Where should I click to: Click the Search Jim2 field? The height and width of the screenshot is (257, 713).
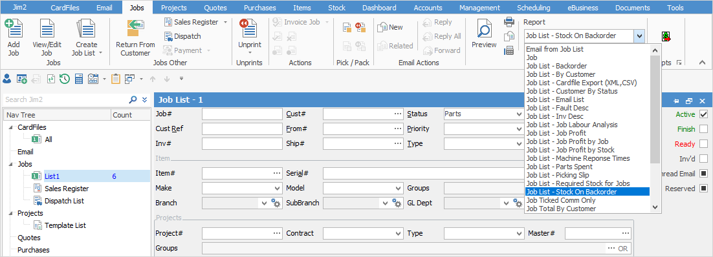tap(66, 99)
